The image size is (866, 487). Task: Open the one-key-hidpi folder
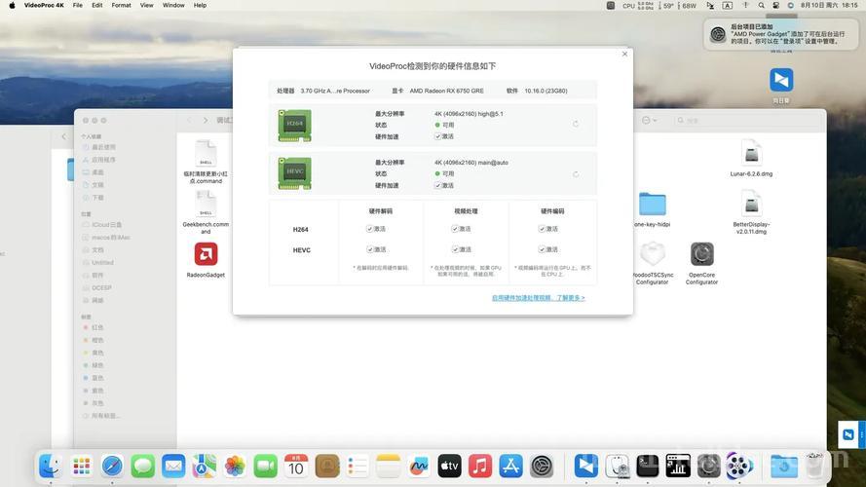pos(653,205)
